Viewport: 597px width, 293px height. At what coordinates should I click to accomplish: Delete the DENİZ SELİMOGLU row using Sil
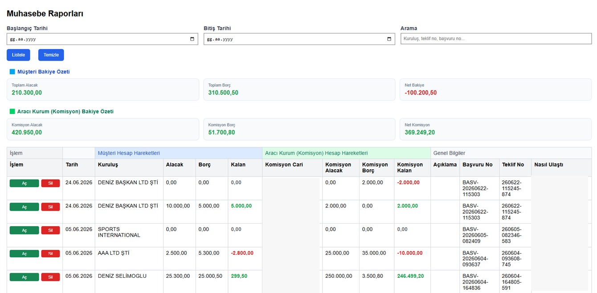click(50, 277)
